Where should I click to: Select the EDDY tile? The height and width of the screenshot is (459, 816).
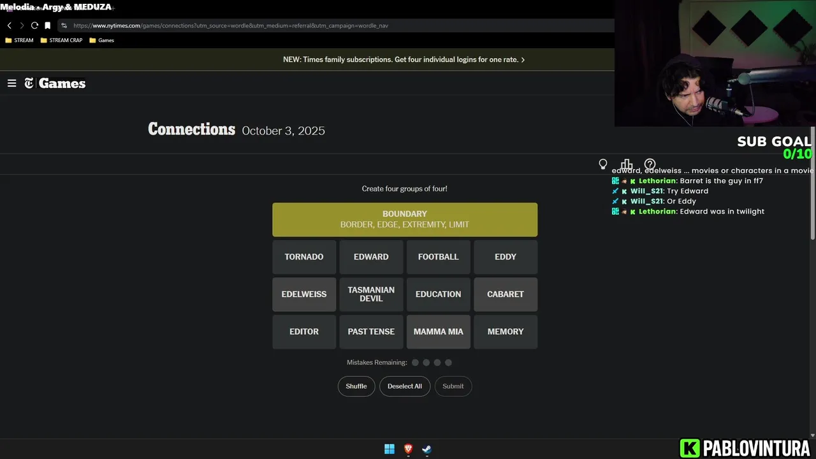pyautogui.click(x=506, y=257)
